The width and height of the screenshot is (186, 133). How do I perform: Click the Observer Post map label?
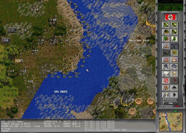tap(139, 40)
